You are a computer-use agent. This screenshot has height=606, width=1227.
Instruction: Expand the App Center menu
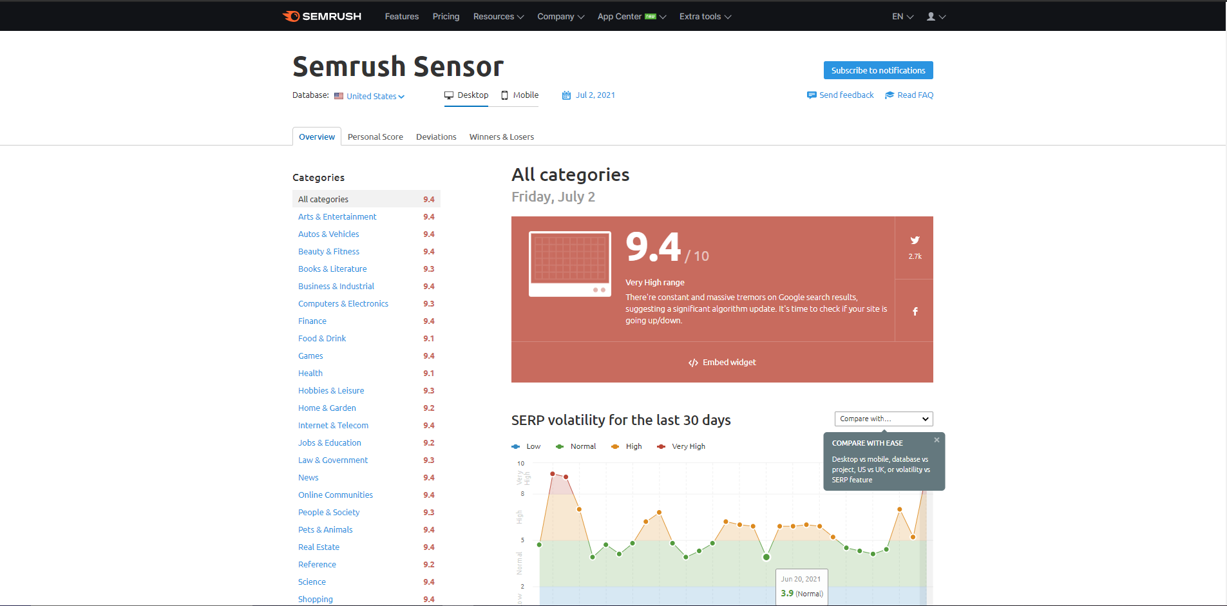pyautogui.click(x=632, y=17)
